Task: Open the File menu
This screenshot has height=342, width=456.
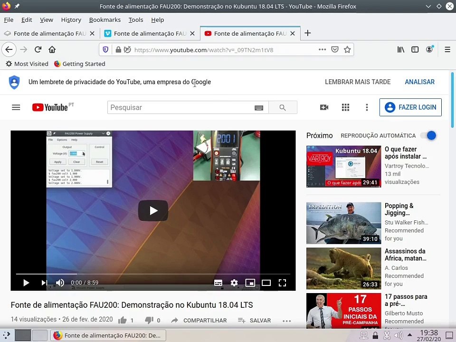Action: pos(9,20)
